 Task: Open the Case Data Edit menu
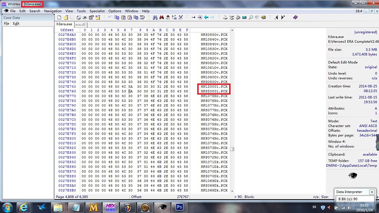[x=16, y=23]
